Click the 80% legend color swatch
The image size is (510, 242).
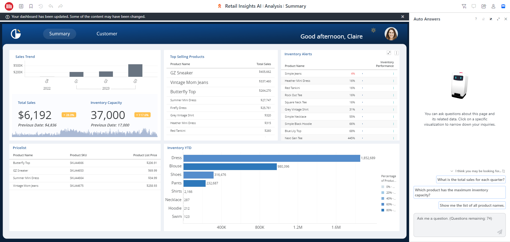(x=383, y=210)
